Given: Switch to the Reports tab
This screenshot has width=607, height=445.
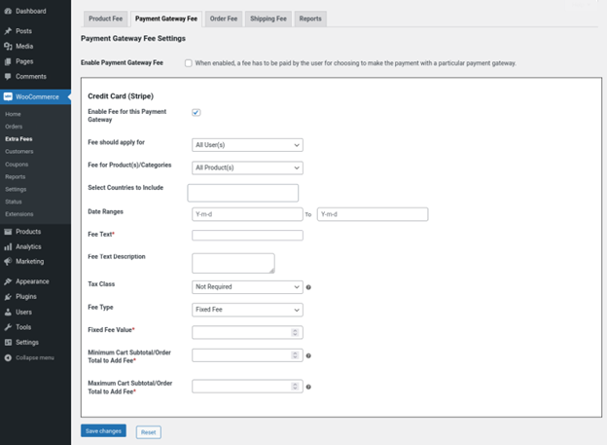Looking at the screenshot, I should click(310, 19).
